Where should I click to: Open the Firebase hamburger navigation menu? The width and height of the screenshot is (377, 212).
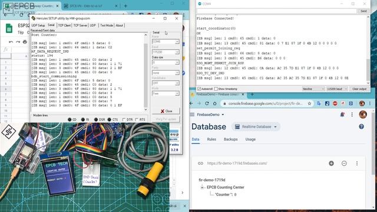(192, 115)
